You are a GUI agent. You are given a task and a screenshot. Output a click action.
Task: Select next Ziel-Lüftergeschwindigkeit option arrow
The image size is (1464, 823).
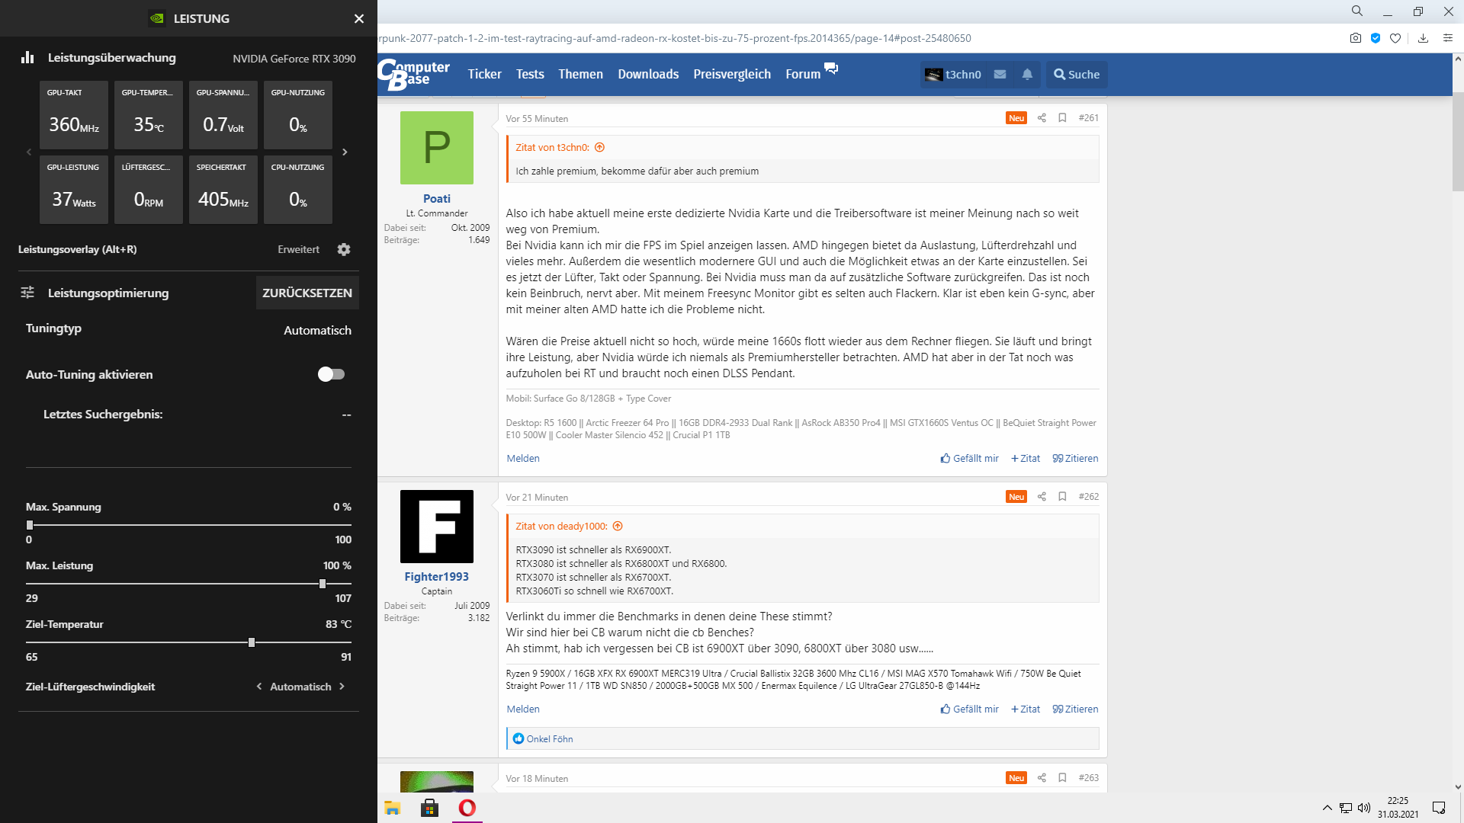point(342,687)
